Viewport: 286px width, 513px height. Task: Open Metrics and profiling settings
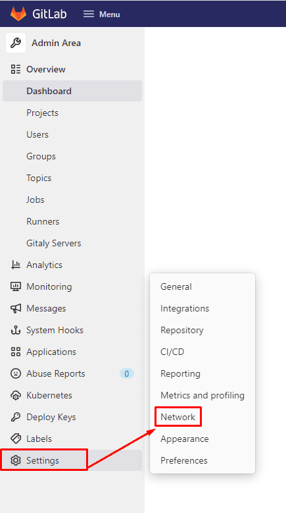(x=203, y=395)
